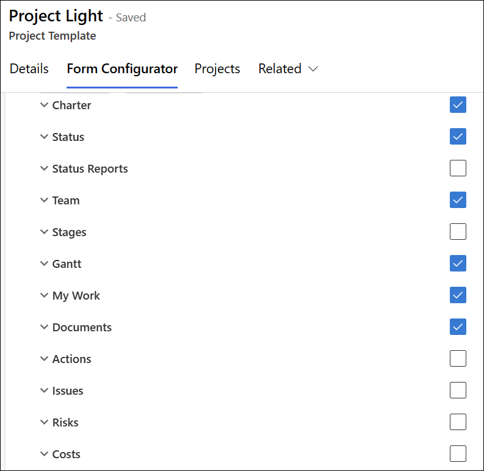Click the Gantt section label
Image resolution: width=484 pixels, height=471 pixels.
click(67, 264)
